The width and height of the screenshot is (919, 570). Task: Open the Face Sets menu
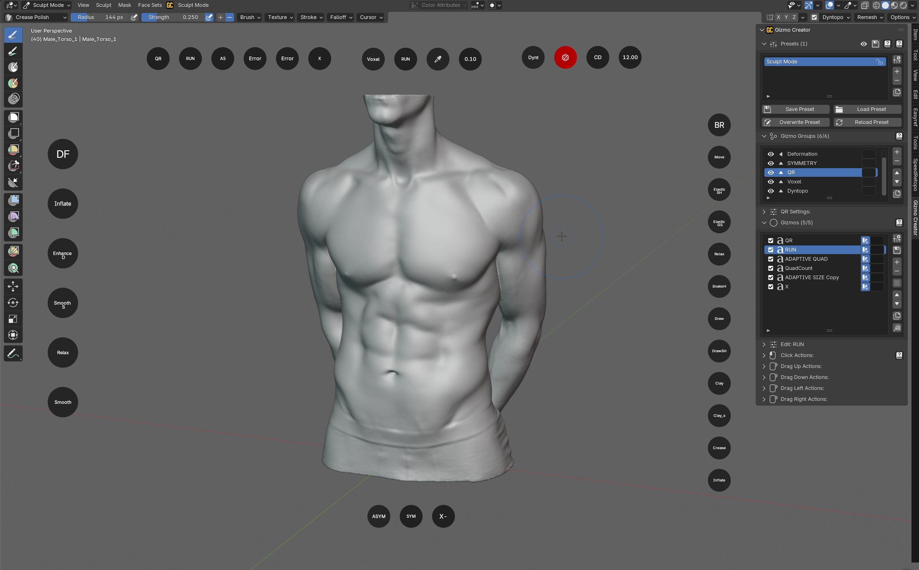point(149,5)
